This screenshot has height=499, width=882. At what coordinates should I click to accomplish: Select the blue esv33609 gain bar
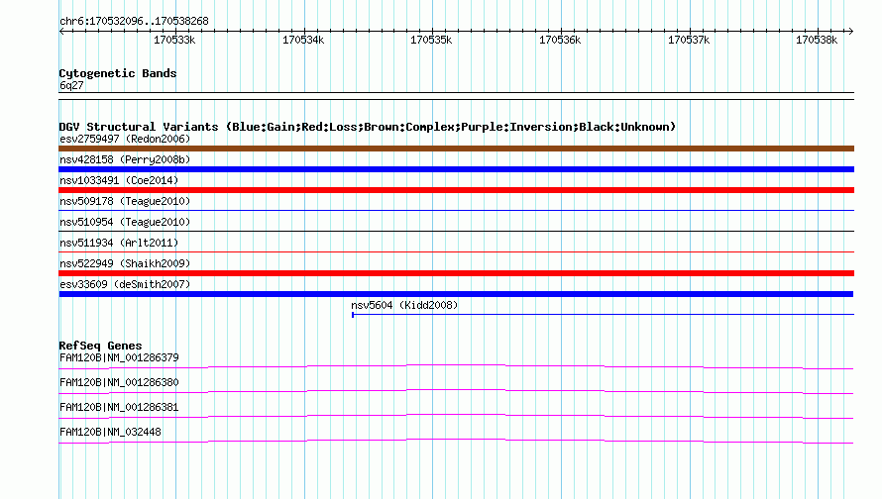tap(456, 294)
